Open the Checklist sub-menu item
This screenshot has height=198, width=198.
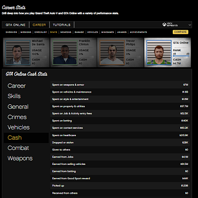click(41, 32)
